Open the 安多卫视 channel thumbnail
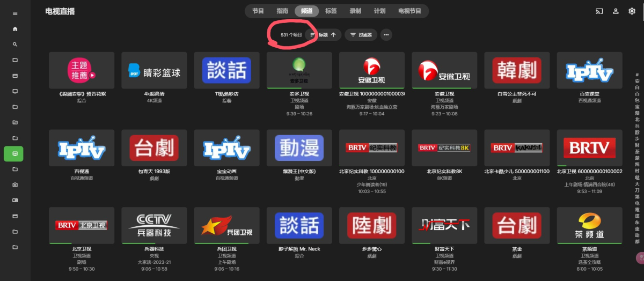This screenshot has height=281, width=644. [299, 70]
